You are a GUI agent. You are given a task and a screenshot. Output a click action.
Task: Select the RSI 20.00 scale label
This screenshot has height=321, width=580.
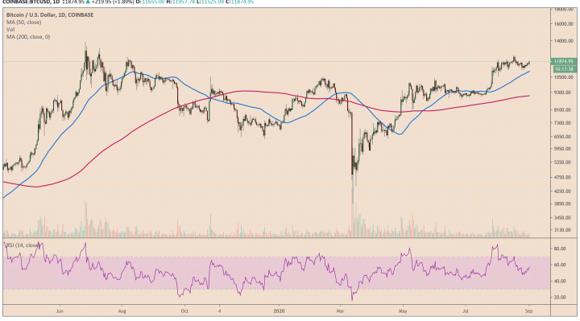560,298
